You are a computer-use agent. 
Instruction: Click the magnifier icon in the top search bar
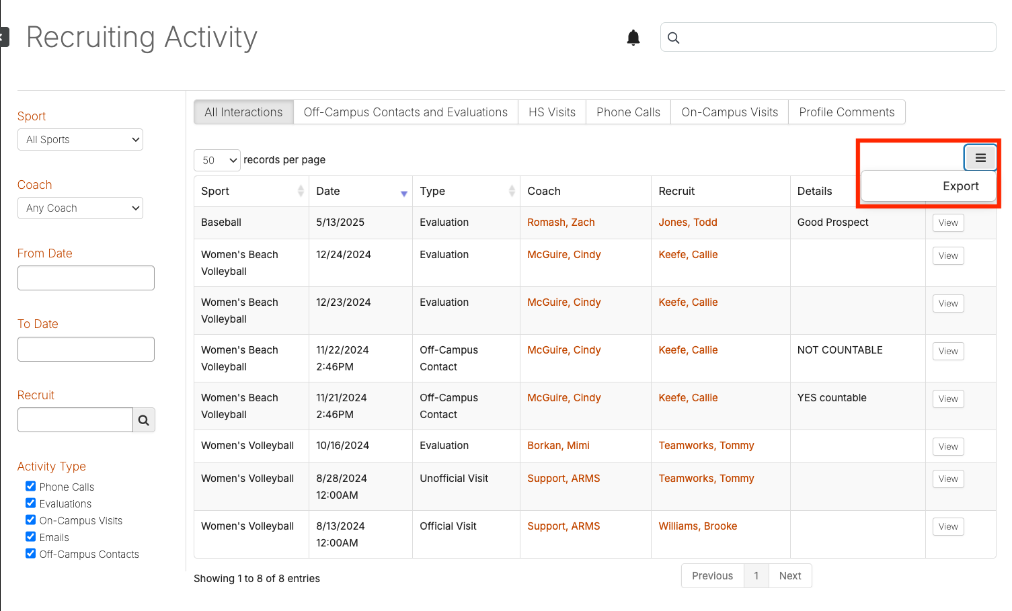coord(674,38)
